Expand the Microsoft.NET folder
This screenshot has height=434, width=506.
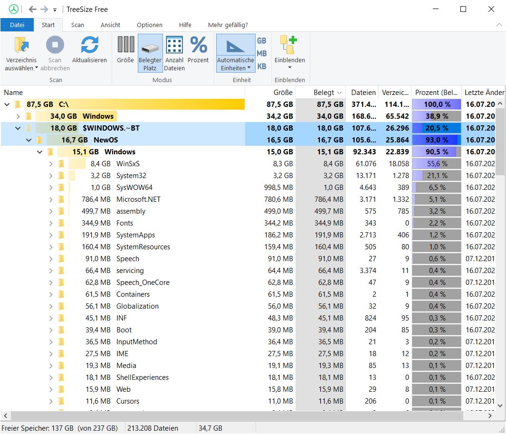pos(51,199)
